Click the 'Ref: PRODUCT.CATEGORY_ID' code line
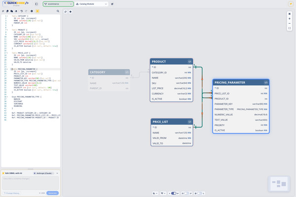The width and height of the screenshot is (296, 197). (31, 113)
